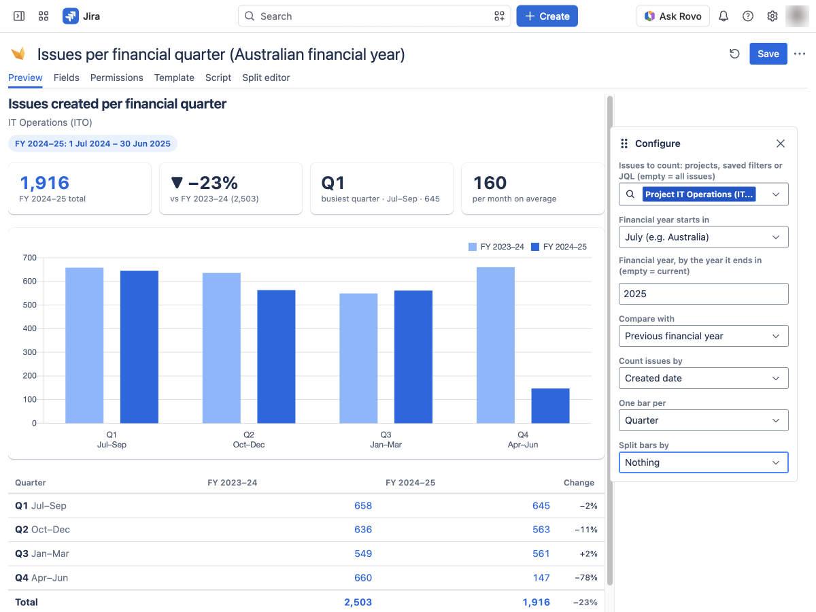Open the blurred profile avatar

[796, 16]
